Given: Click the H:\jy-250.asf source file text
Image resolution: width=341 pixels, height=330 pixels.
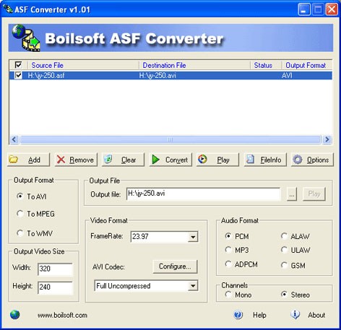Looking at the screenshot, I should [46, 76].
